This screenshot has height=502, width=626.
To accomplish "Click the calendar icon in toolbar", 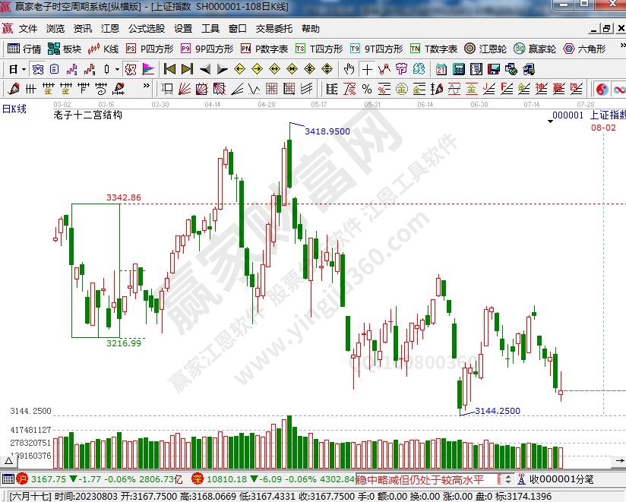I will click(x=441, y=69).
